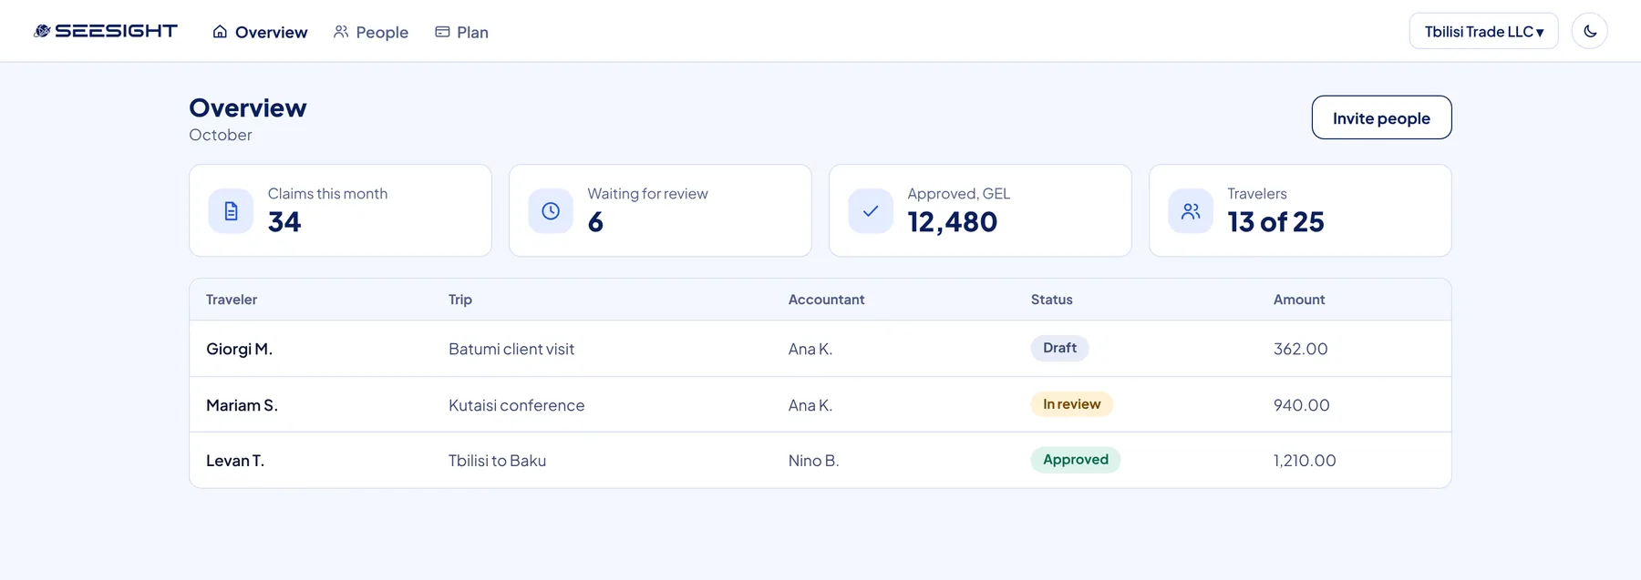1641x580 pixels.
Task: Click Ana K. in Mariam S.'s row
Action: tap(810, 405)
